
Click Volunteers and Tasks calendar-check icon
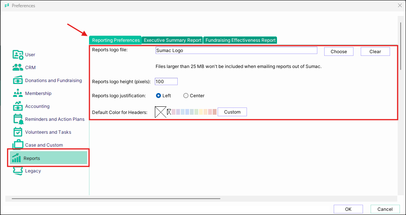18,132
